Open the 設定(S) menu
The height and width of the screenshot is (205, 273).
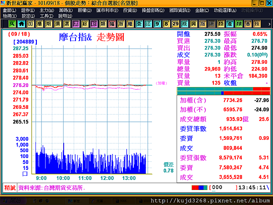[28, 16]
